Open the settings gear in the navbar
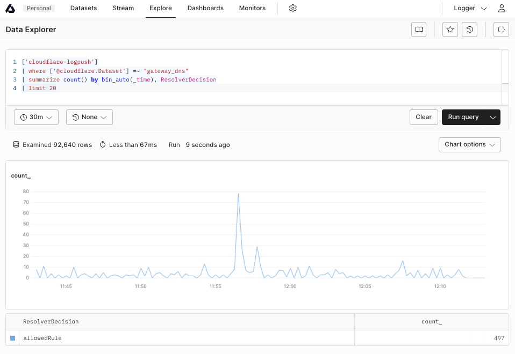 tap(292, 8)
